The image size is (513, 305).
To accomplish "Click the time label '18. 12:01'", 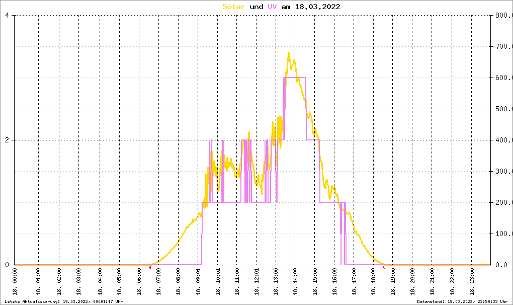I will pos(256,282).
